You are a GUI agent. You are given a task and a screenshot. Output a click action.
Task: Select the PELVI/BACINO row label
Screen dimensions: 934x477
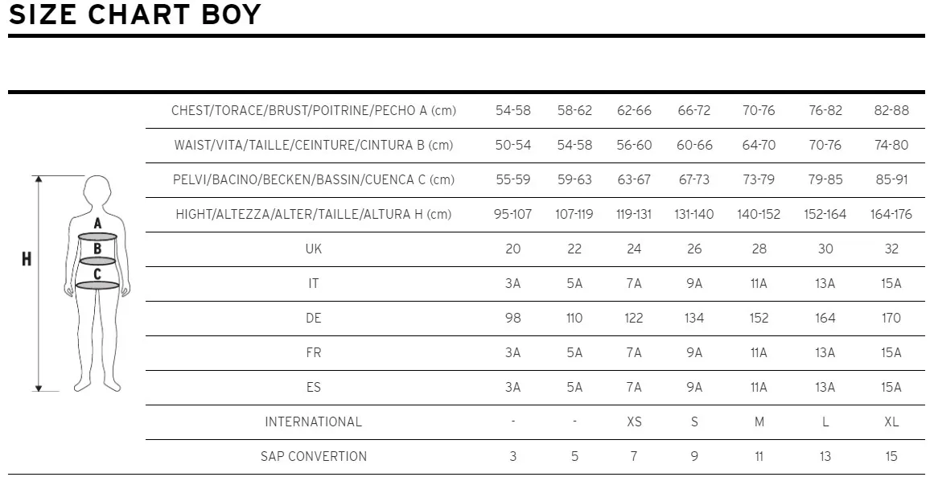(x=313, y=180)
